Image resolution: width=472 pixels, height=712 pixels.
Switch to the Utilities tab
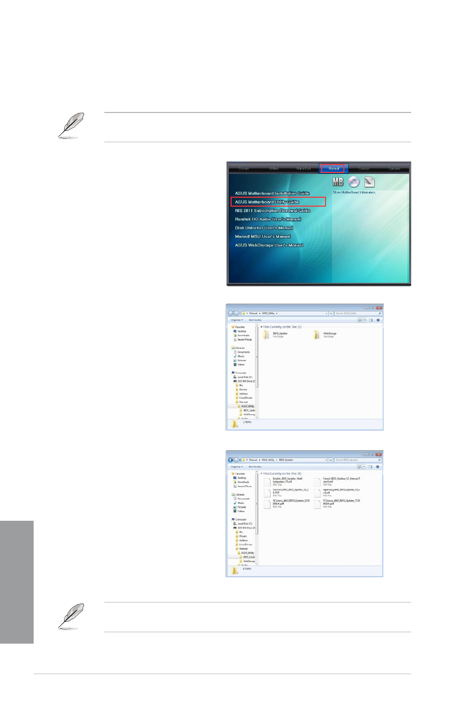(274, 168)
